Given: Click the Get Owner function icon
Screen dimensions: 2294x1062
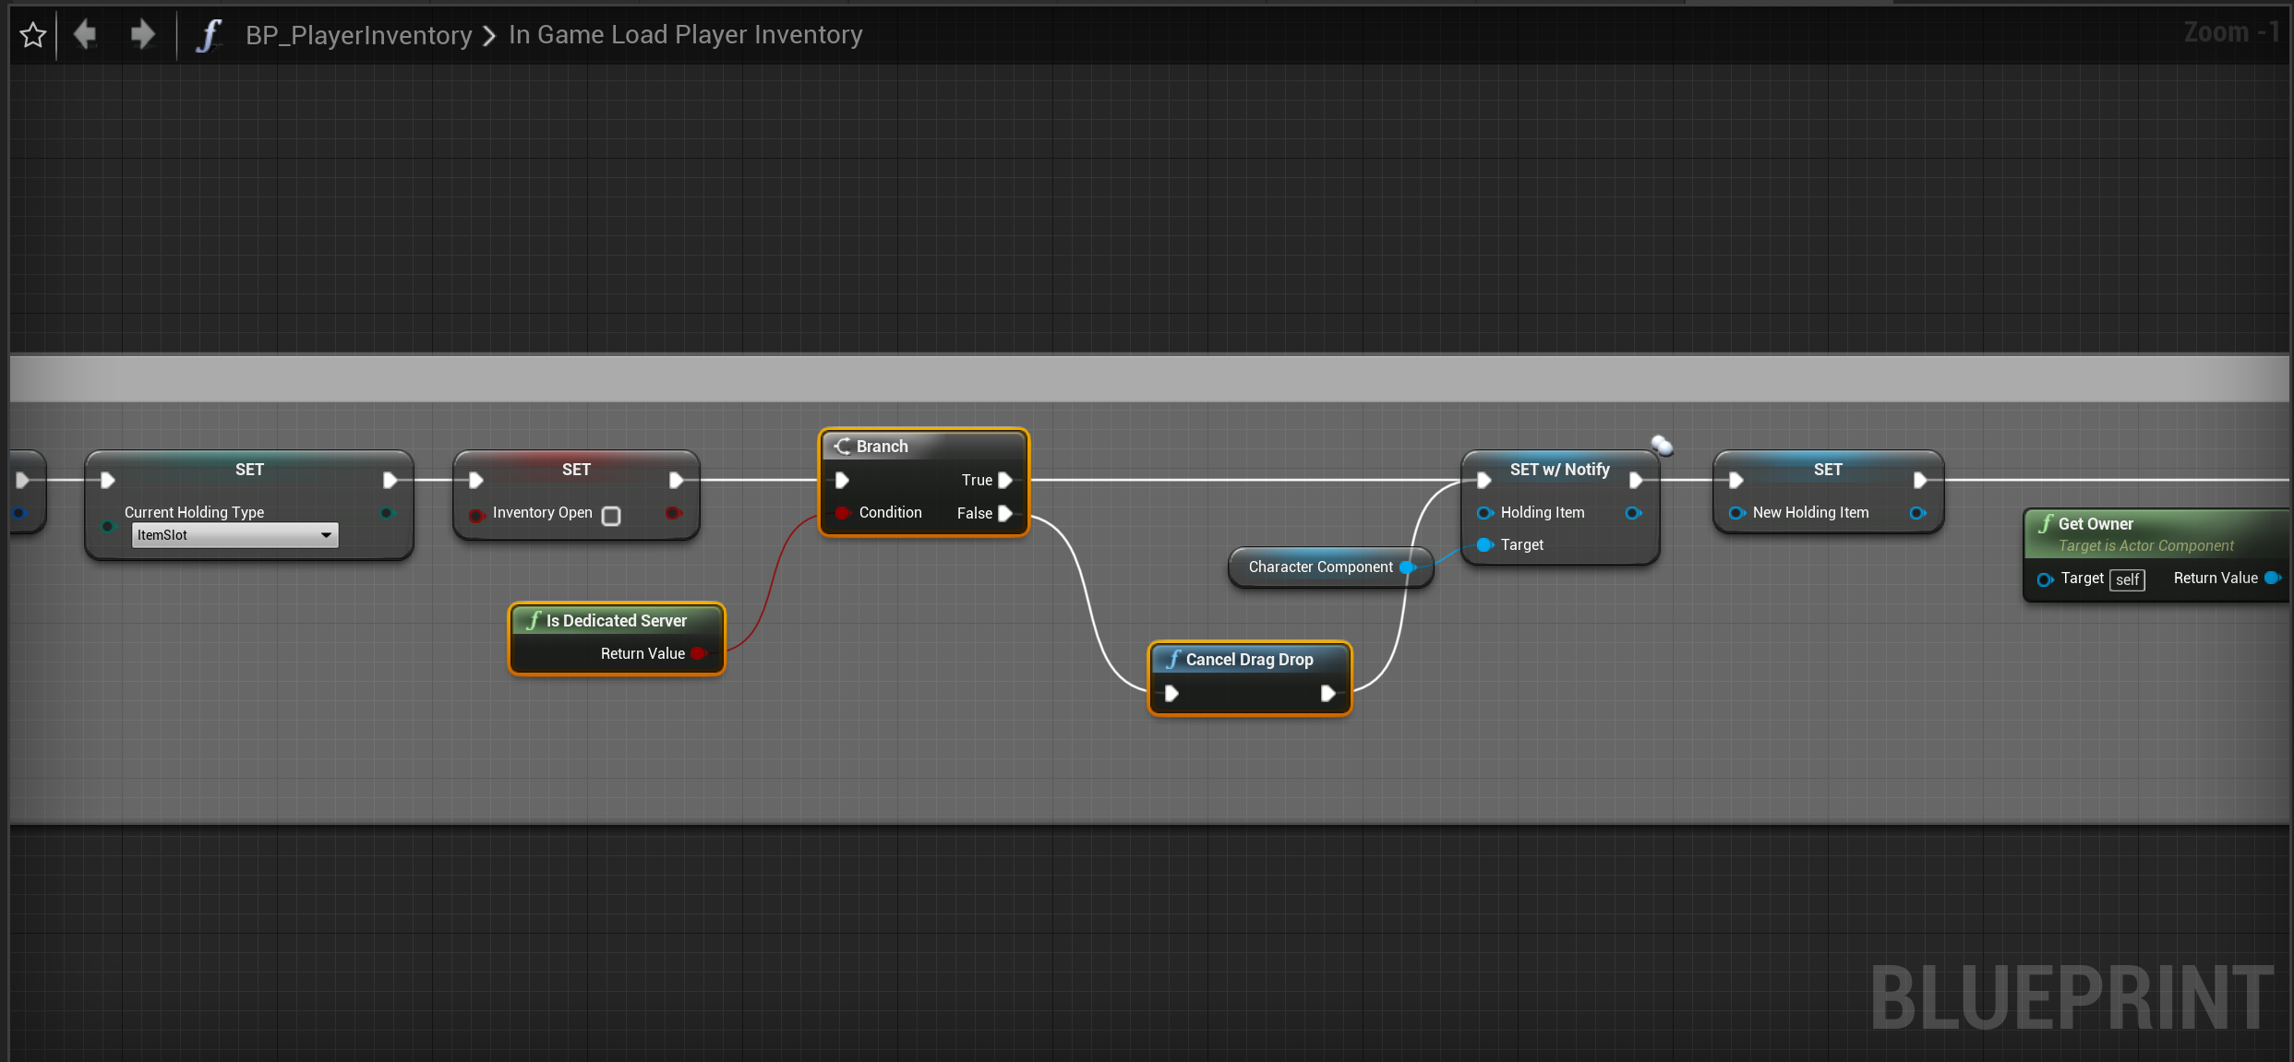Looking at the screenshot, I should pyautogui.click(x=2046, y=523).
